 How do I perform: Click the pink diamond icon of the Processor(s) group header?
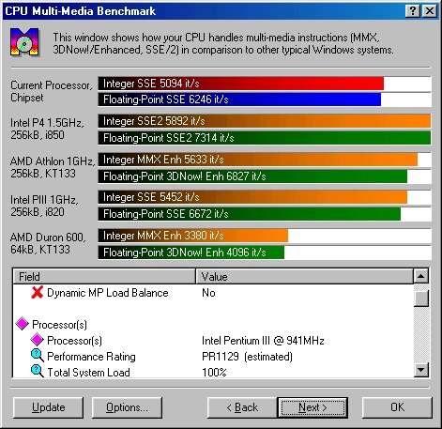point(23,324)
